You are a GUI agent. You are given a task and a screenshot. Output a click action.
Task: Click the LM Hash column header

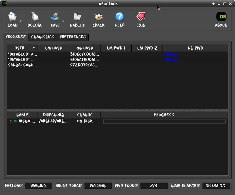coord(54,48)
